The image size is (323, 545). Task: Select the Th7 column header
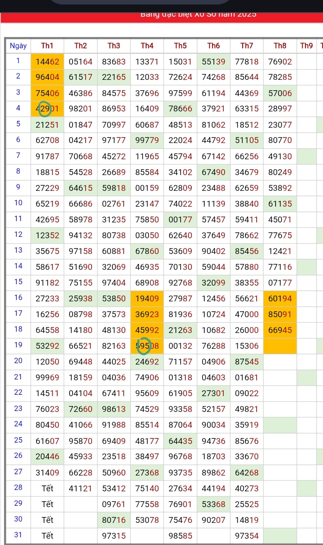click(247, 46)
